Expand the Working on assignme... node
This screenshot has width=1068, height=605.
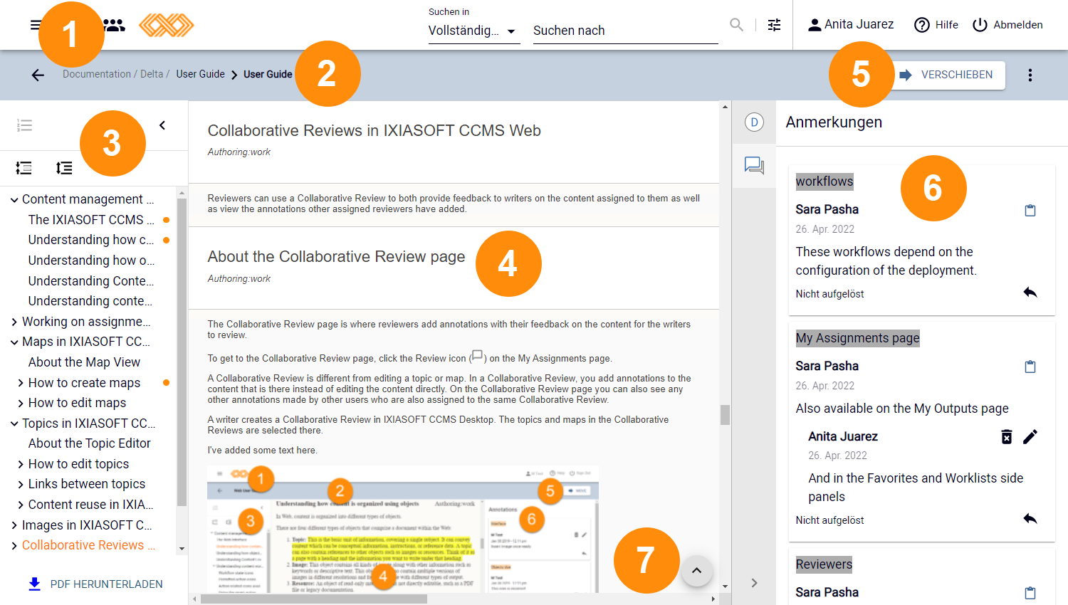coord(14,322)
